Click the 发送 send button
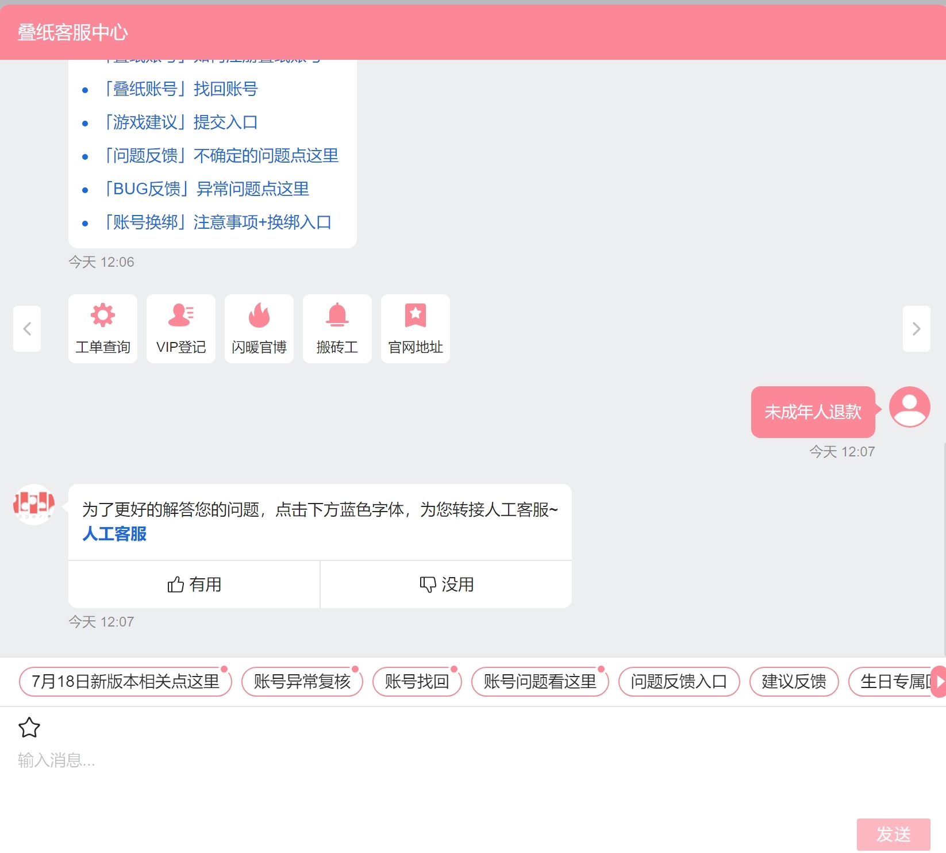946x853 pixels. click(x=894, y=834)
